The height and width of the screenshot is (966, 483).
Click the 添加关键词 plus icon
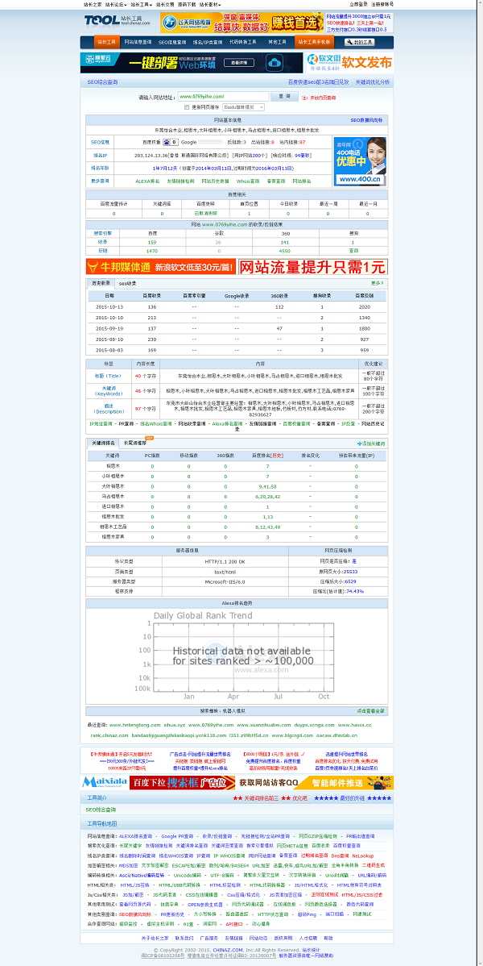[359, 443]
